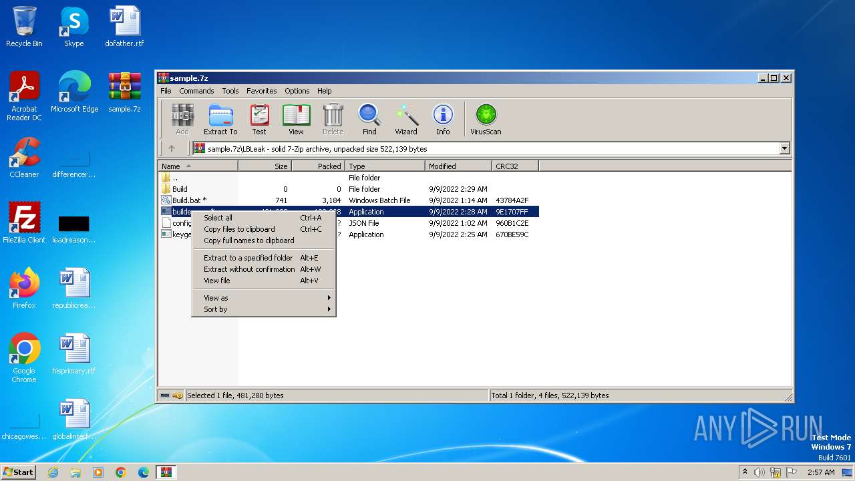Open WinRAR taskbar button

pos(166,472)
